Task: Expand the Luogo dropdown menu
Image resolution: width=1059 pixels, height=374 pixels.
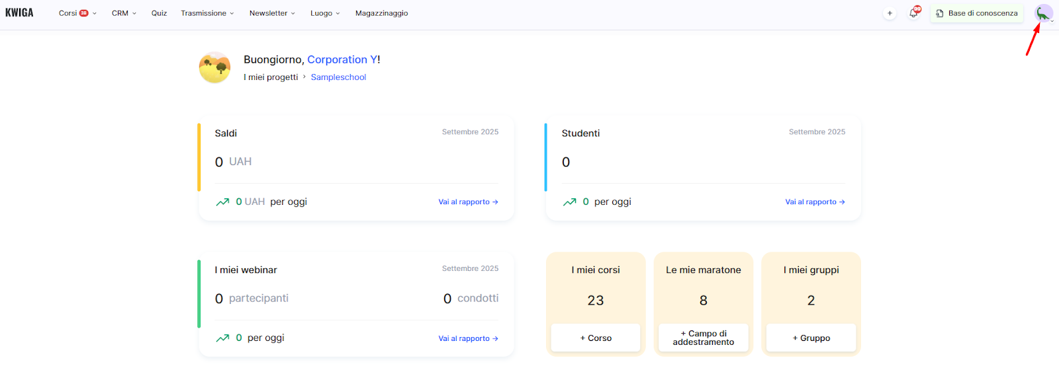Action: pyautogui.click(x=325, y=13)
